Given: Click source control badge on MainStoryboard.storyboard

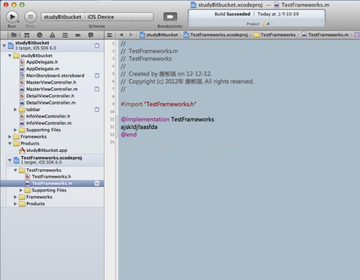Looking at the screenshot, I should [x=97, y=75].
